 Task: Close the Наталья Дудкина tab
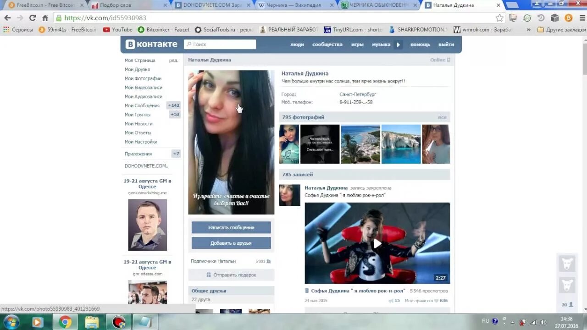click(498, 5)
